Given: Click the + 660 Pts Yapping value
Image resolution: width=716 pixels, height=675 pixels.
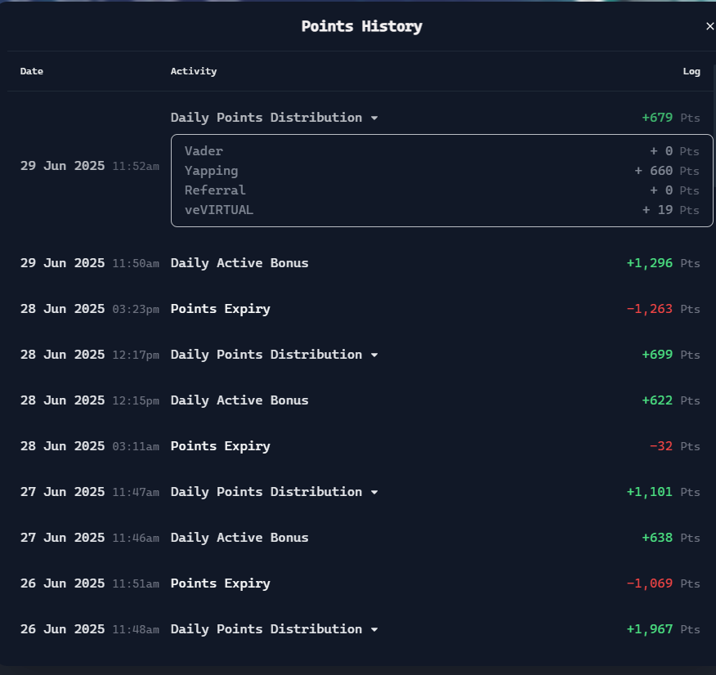Looking at the screenshot, I should click(x=667, y=171).
